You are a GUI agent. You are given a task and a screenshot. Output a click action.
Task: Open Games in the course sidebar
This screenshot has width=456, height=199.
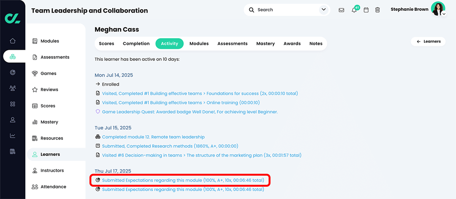coord(44,73)
